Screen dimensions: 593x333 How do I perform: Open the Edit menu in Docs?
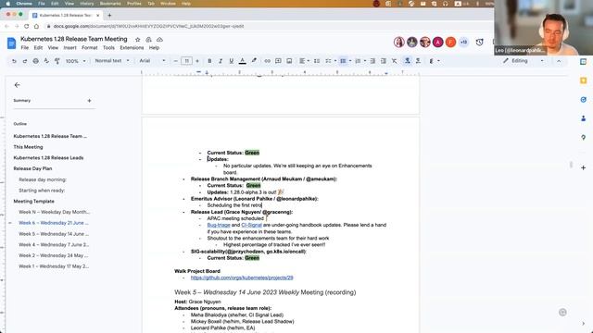tap(38, 48)
